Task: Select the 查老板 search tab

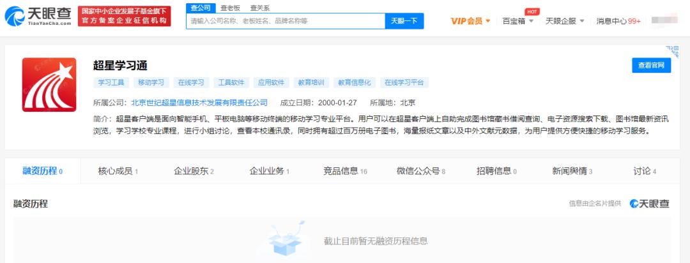Action: pos(230,8)
